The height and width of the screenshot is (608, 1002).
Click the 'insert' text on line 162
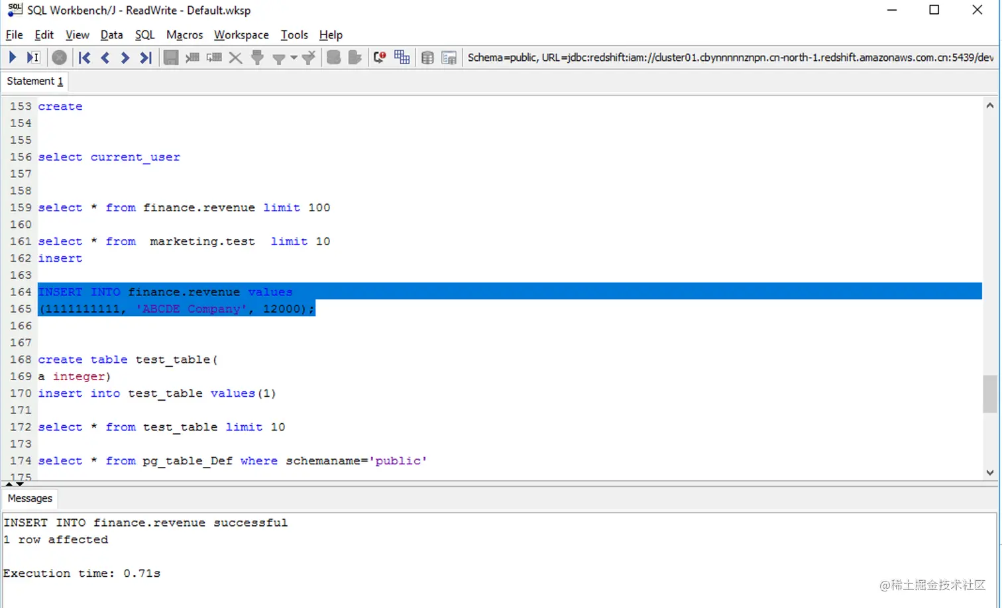[60, 258]
